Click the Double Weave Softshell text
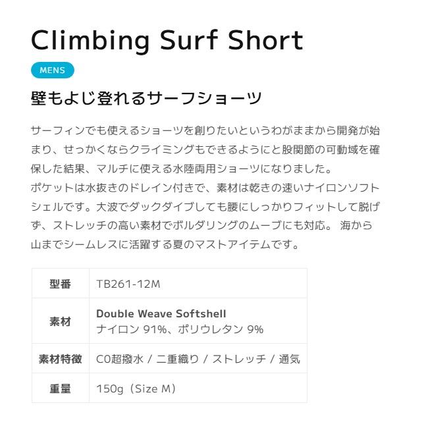 click(161, 314)
